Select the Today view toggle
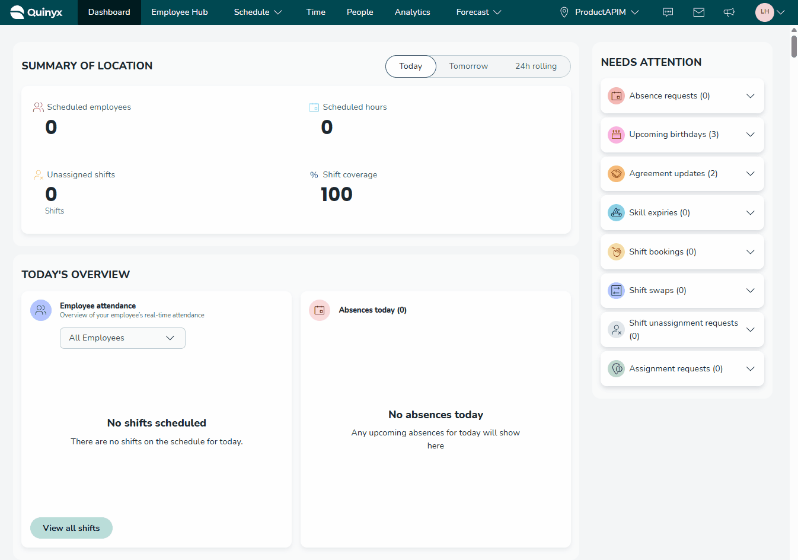 [x=411, y=66]
